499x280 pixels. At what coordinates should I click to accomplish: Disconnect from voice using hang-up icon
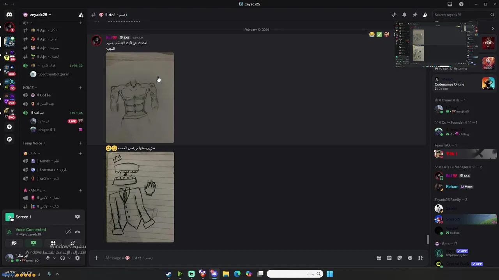(77, 232)
